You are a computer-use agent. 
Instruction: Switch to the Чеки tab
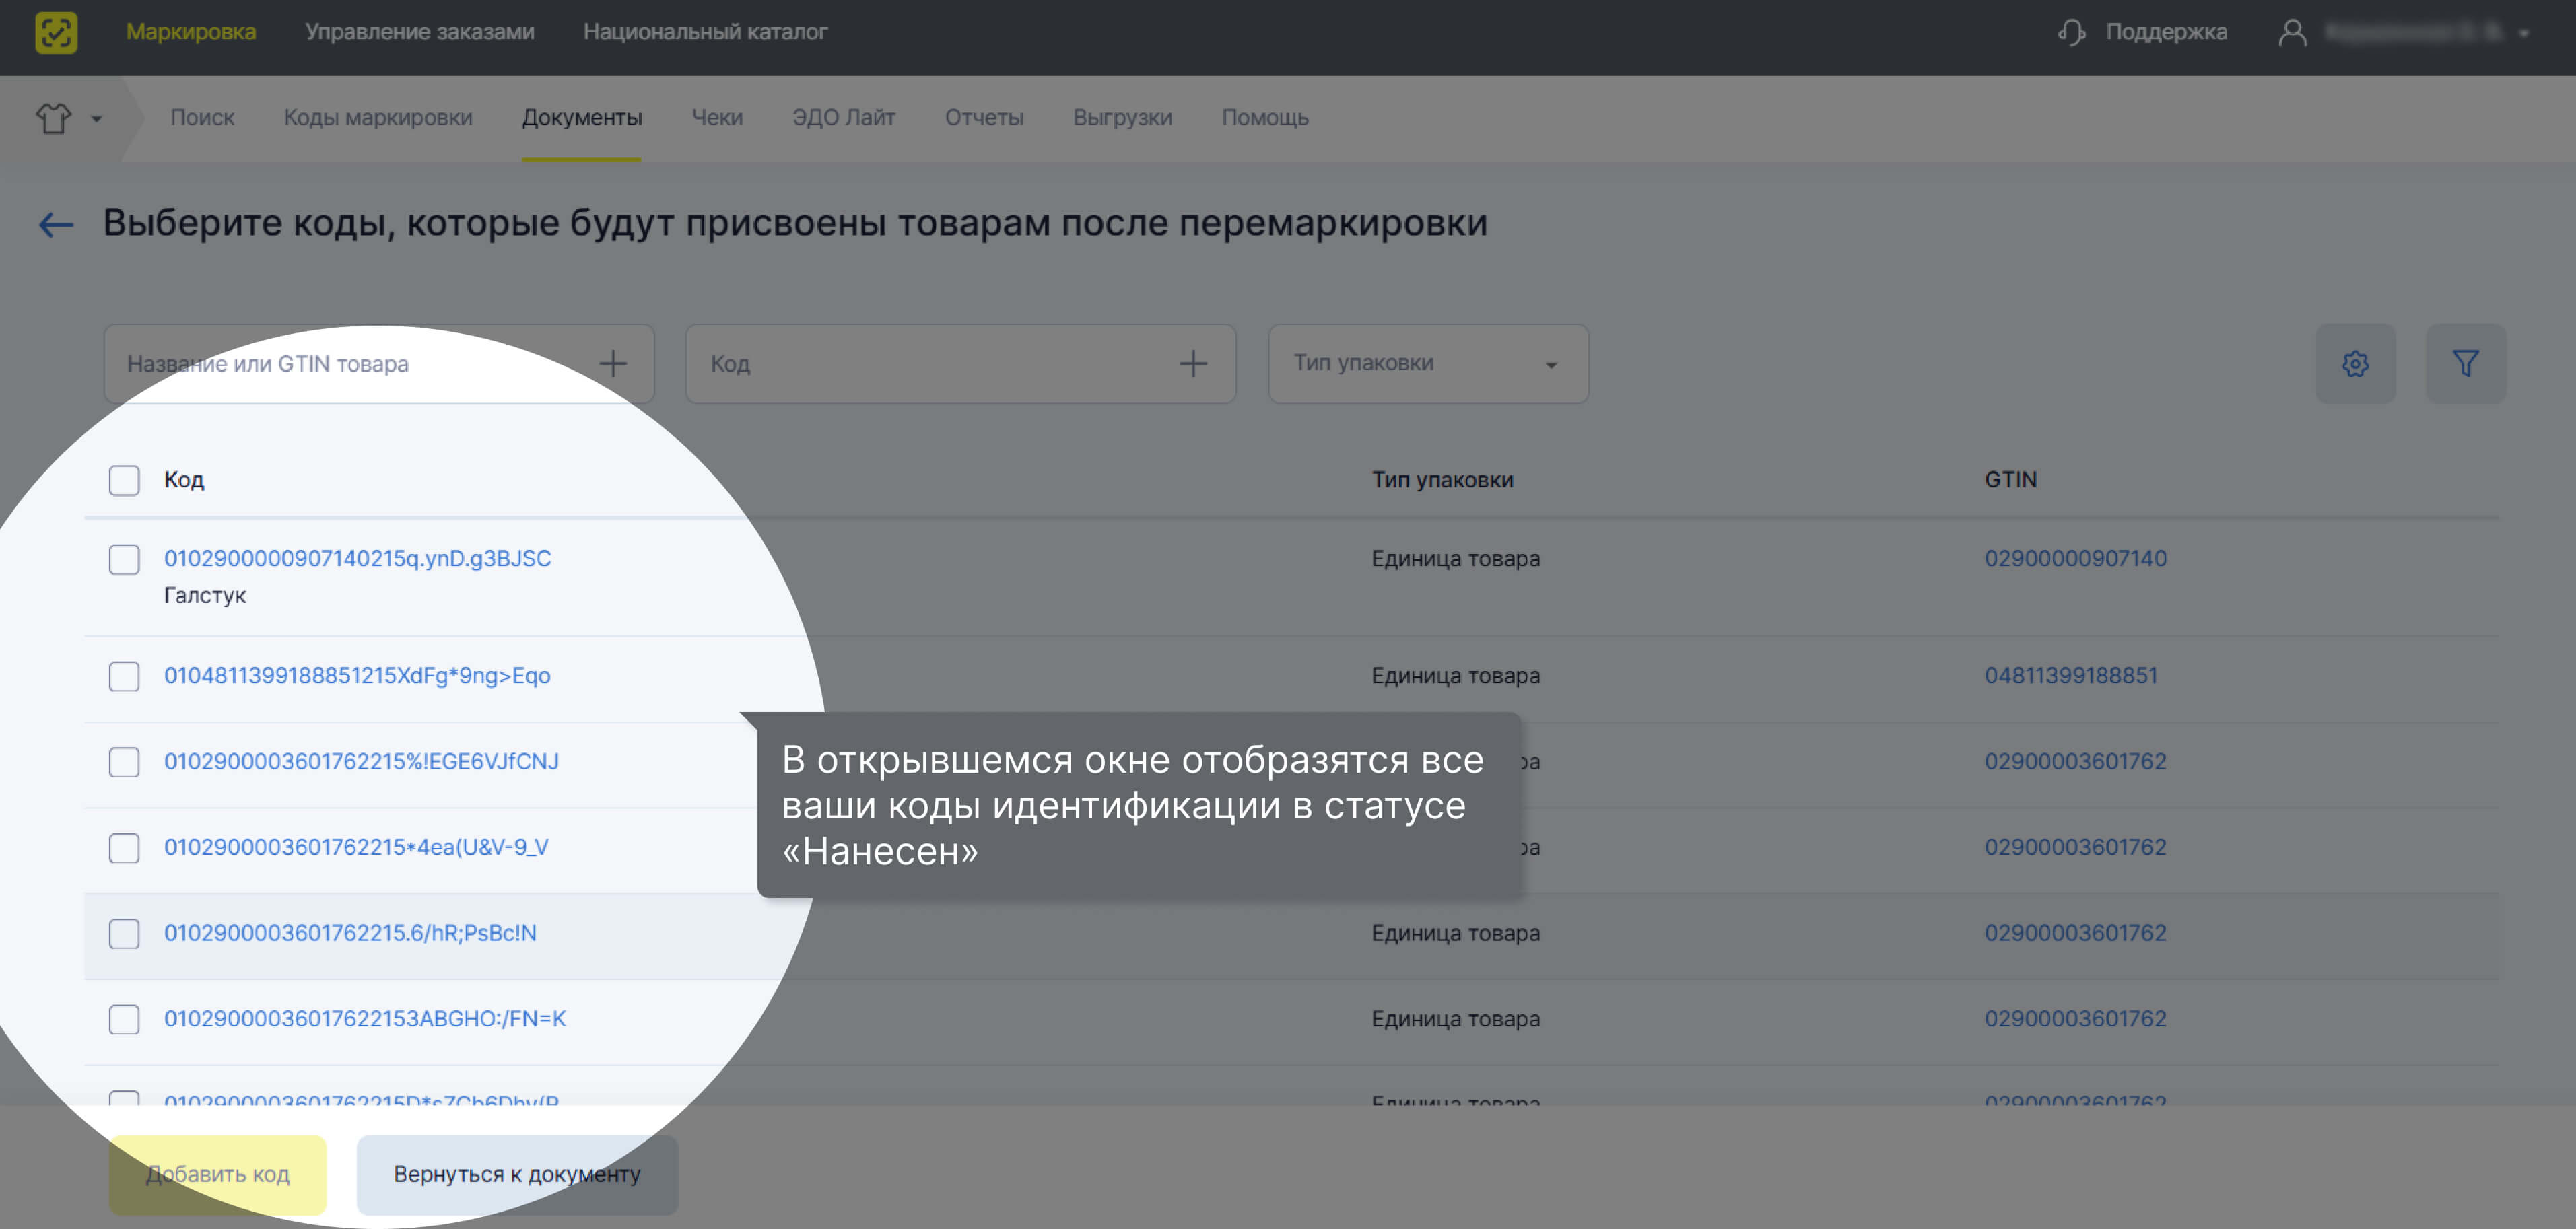tap(717, 117)
